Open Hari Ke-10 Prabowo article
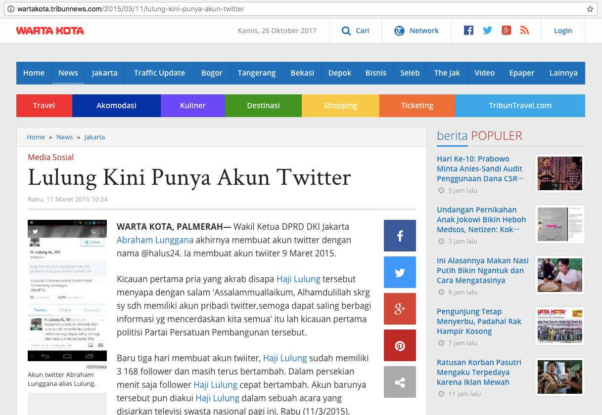The image size is (602, 415). pos(480,169)
